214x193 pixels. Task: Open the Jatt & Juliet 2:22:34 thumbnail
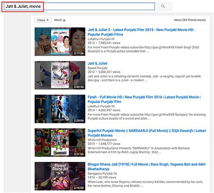pyautogui.click(x=60, y=75)
